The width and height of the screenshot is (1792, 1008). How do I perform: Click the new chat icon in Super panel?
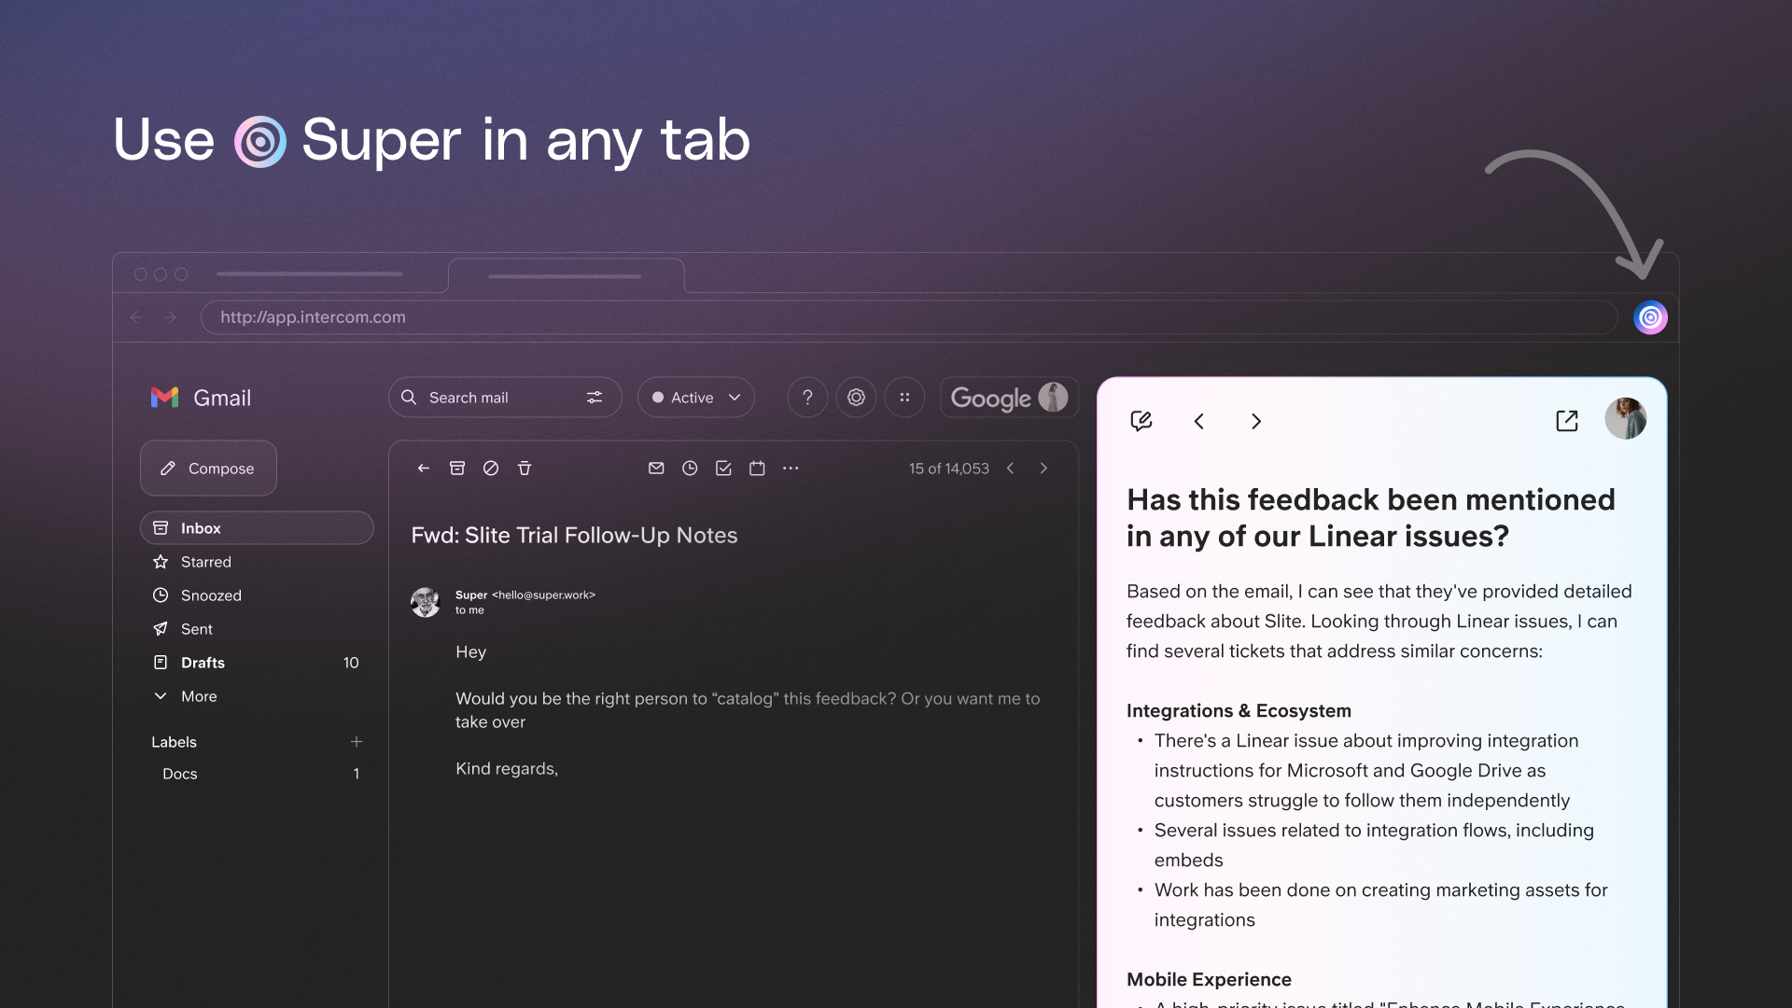point(1141,421)
